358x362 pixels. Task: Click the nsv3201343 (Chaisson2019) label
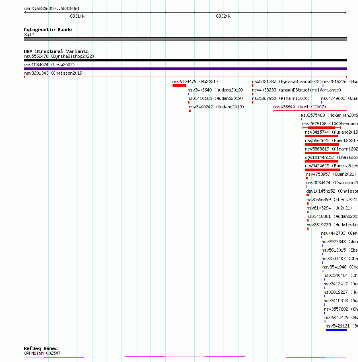tap(54, 73)
